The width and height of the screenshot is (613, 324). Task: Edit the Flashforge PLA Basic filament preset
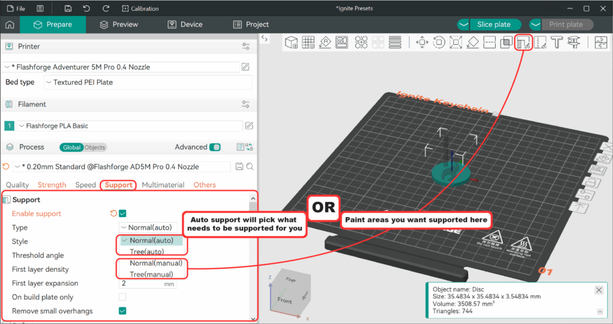coord(249,126)
